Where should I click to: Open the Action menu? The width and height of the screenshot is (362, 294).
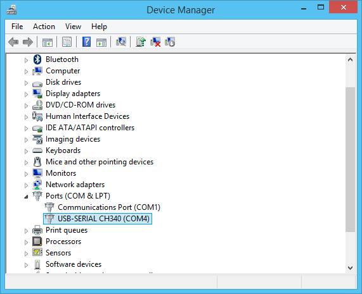(44, 27)
